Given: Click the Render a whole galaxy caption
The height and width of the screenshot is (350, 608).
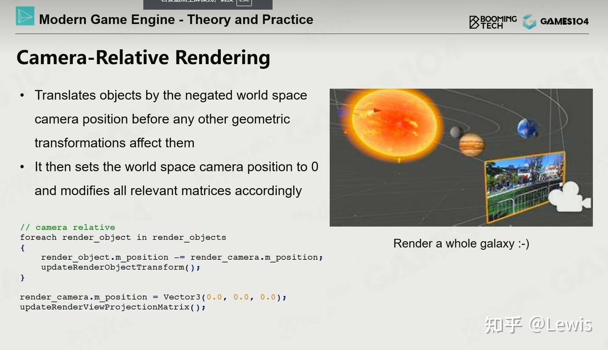Looking at the screenshot, I should tap(461, 243).
